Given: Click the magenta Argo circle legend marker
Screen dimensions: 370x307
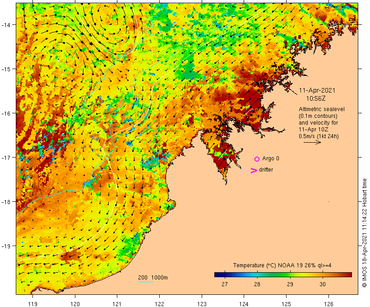Looking at the screenshot, I should pos(257,159).
